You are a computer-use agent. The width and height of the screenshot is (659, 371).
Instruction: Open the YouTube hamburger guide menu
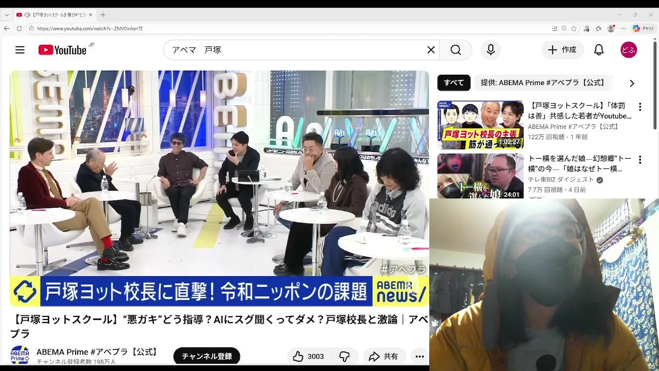20,50
